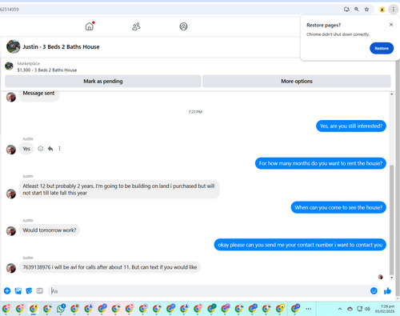Open the yellow extension icon in Chrome toolbar
This screenshot has height=316, width=400.
coord(382,10)
